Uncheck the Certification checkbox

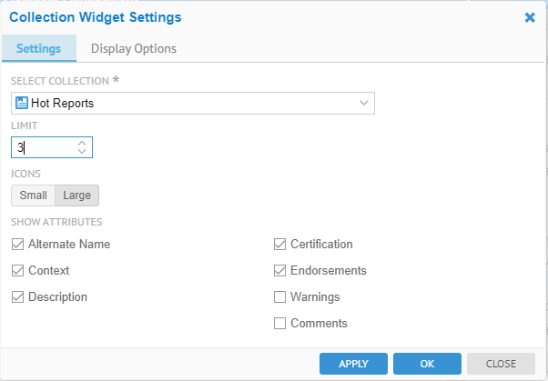pos(280,244)
